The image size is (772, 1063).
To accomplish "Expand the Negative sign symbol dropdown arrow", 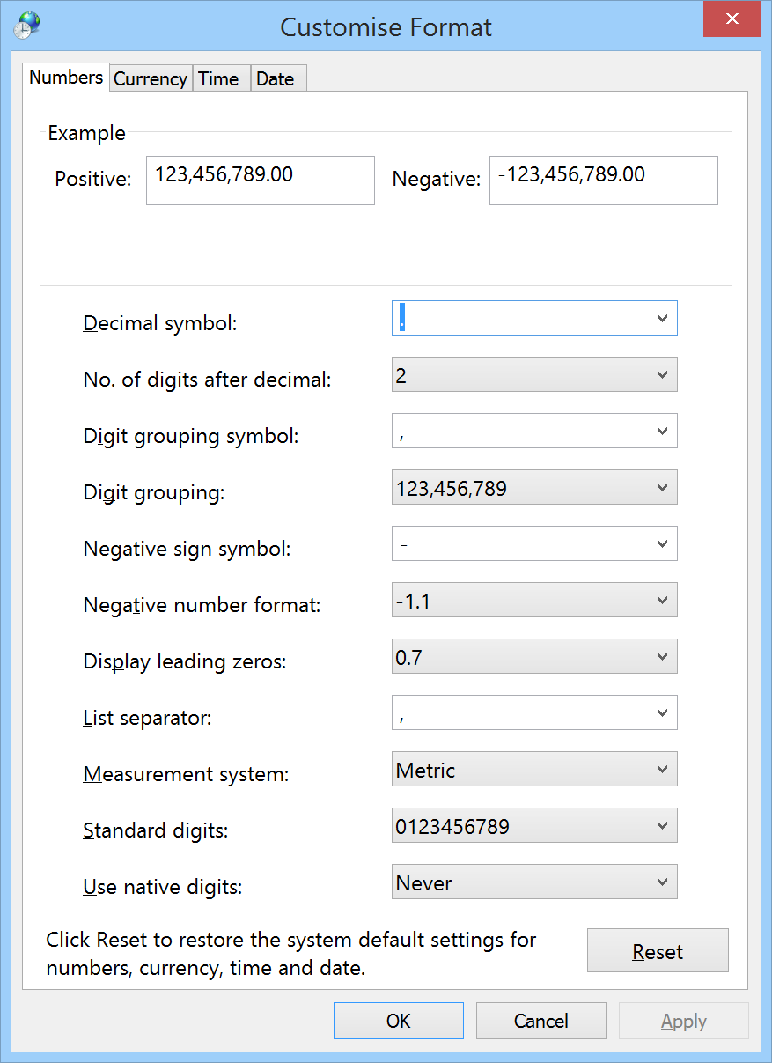I will [x=663, y=544].
